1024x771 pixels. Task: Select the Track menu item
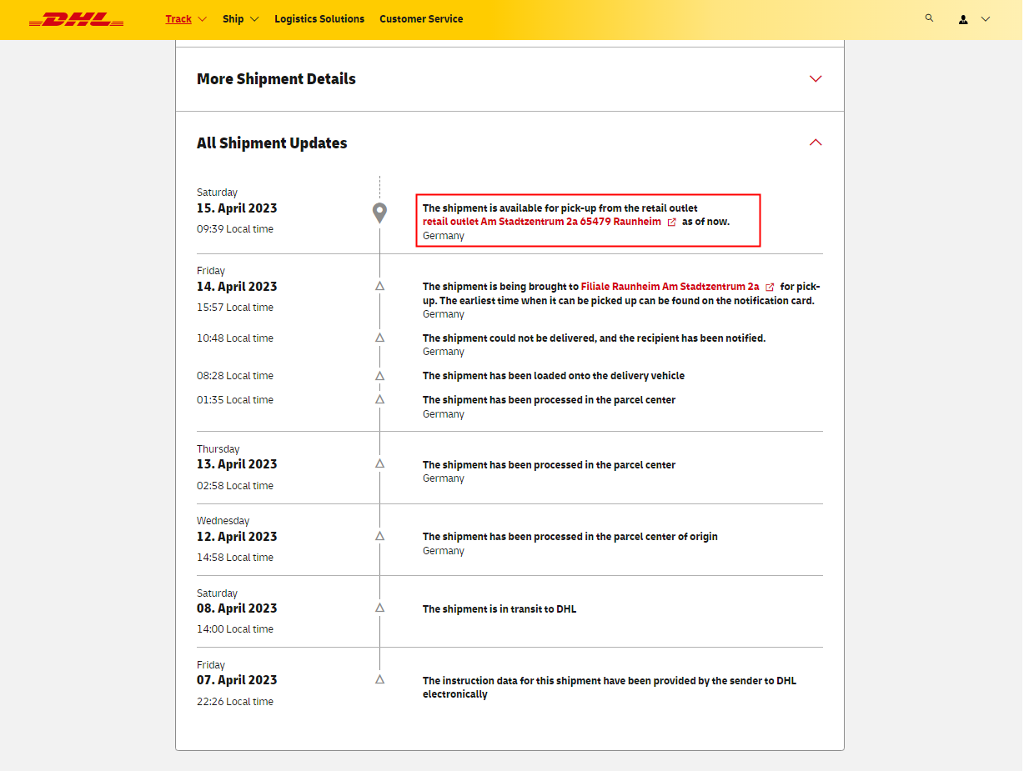(178, 19)
